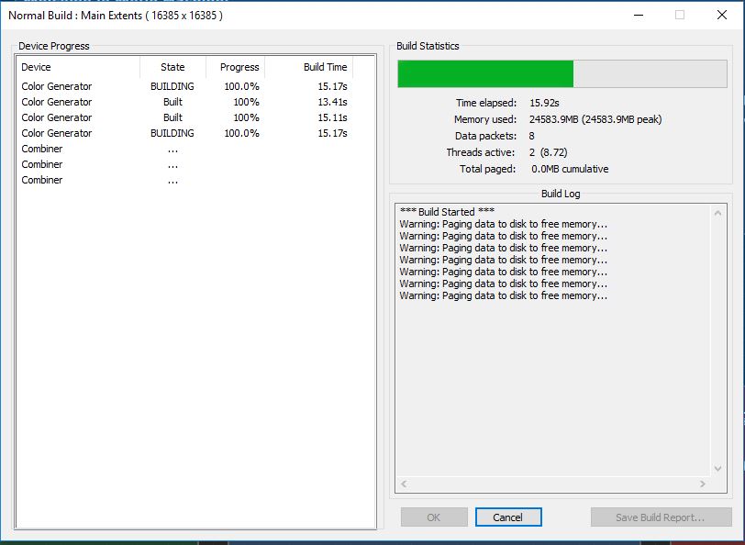The width and height of the screenshot is (745, 545).
Task: Minimize the Normal Build window
Action: pyautogui.click(x=639, y=16)
